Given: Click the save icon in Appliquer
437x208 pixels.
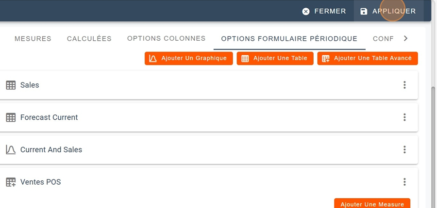Looking at the screenshot, I should point(364,11).
